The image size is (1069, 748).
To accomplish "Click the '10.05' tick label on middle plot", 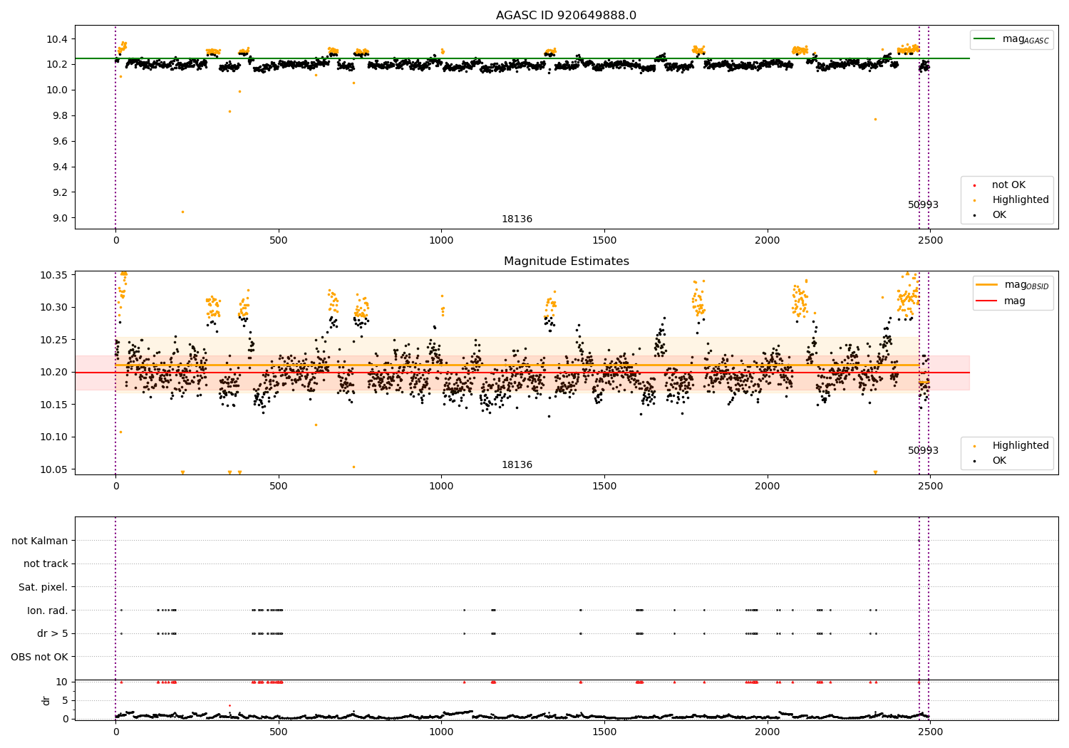I will (54, 469).
